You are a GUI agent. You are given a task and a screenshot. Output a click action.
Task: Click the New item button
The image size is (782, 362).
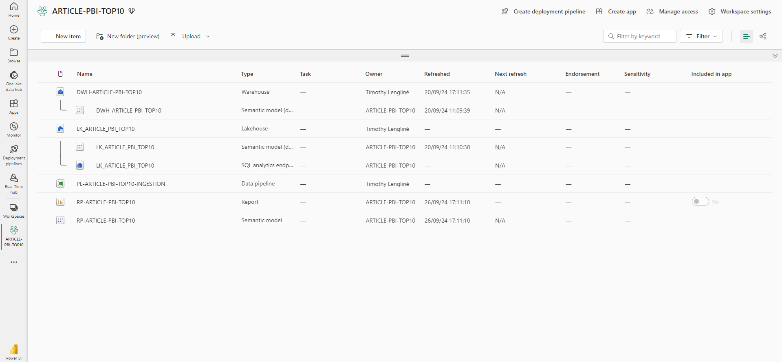pos(63,36)
